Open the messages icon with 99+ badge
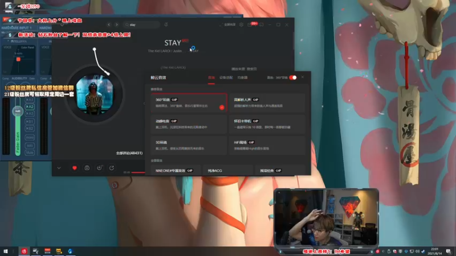Screen dimensions: 456x256 [251, 24]
